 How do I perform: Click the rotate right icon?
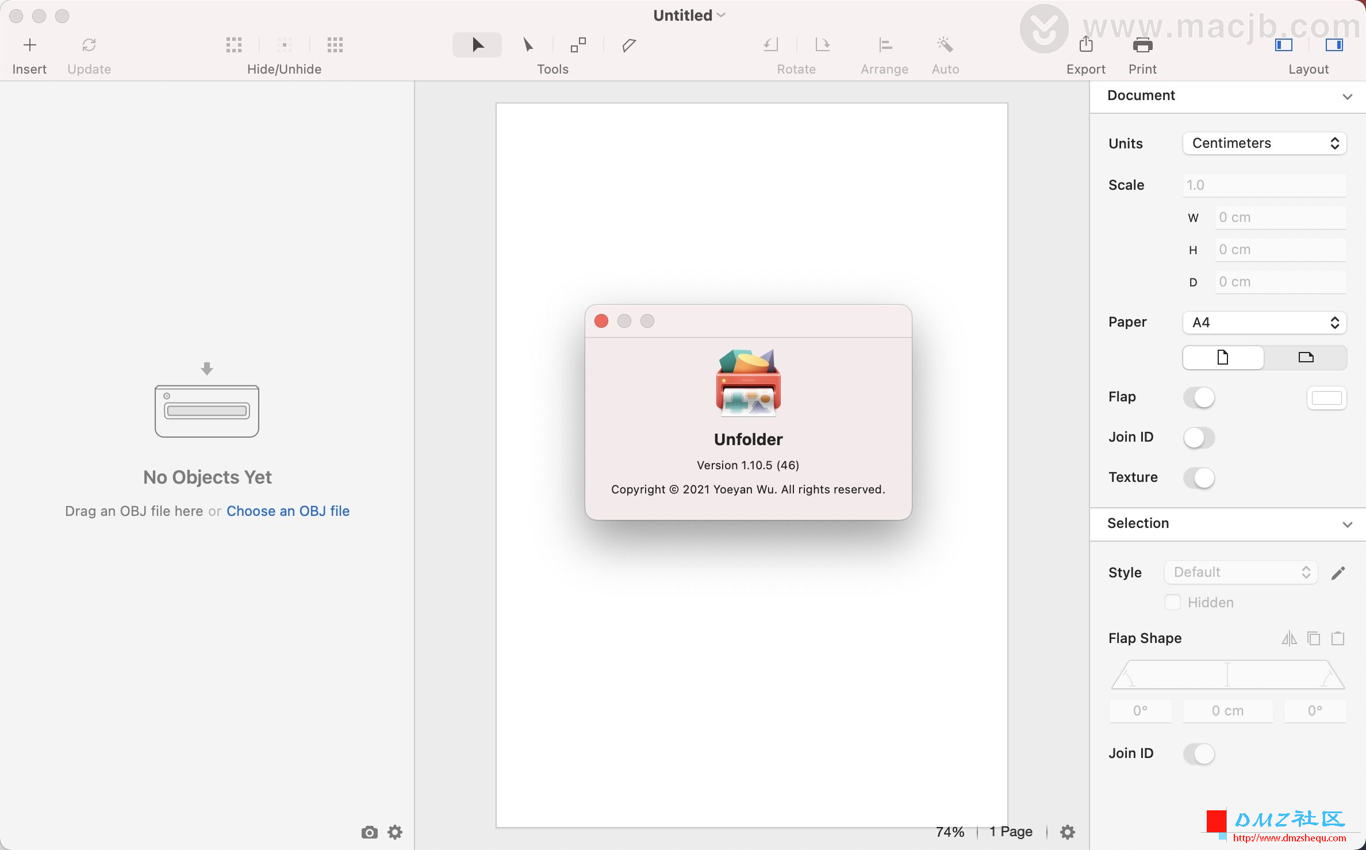pyautogui.click(x=823, y=45)
